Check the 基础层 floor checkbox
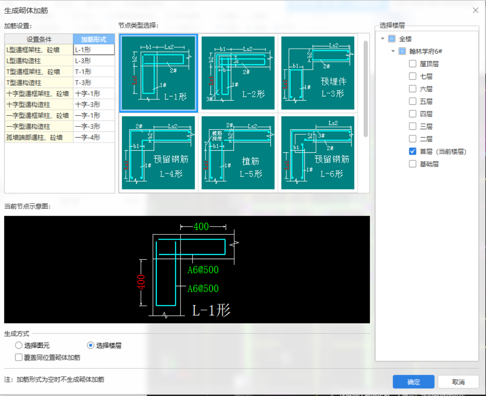 (413, 164)
